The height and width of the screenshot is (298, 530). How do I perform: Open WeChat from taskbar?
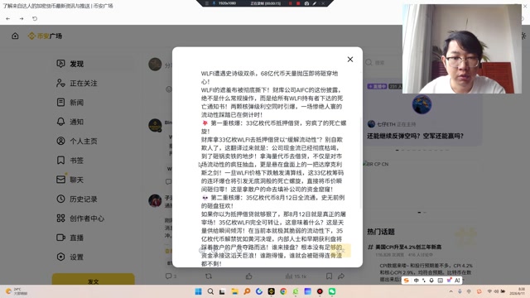pos(332,291)
